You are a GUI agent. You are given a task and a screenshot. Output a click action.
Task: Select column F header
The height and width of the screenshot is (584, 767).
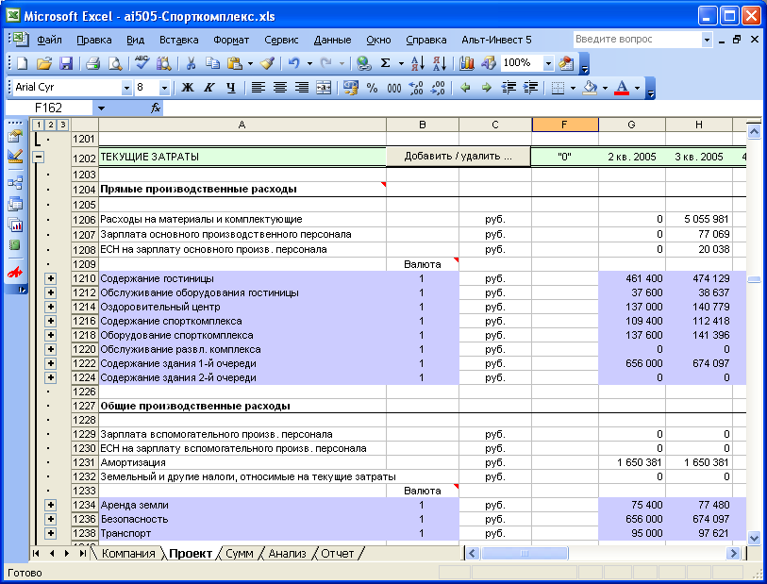(565, 125)
